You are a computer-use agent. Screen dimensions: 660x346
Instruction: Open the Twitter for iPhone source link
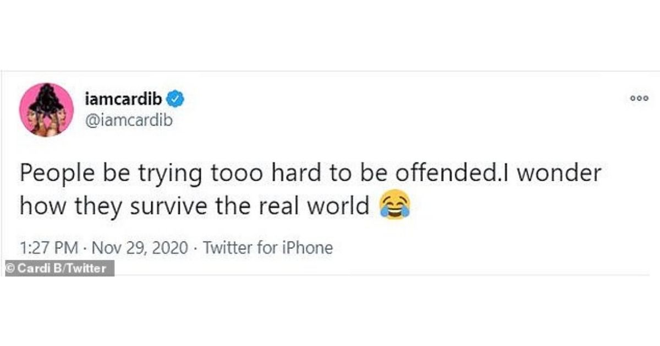pyautogui.click(x=268, y=248)
